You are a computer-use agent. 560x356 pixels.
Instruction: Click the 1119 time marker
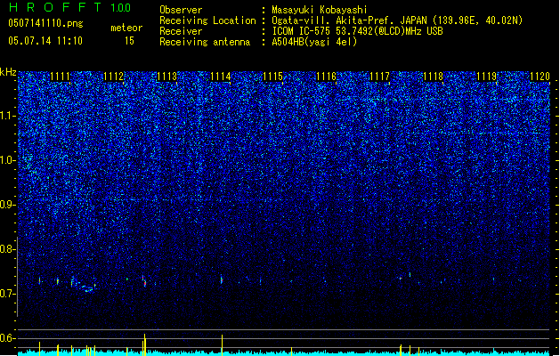point(486,77)
